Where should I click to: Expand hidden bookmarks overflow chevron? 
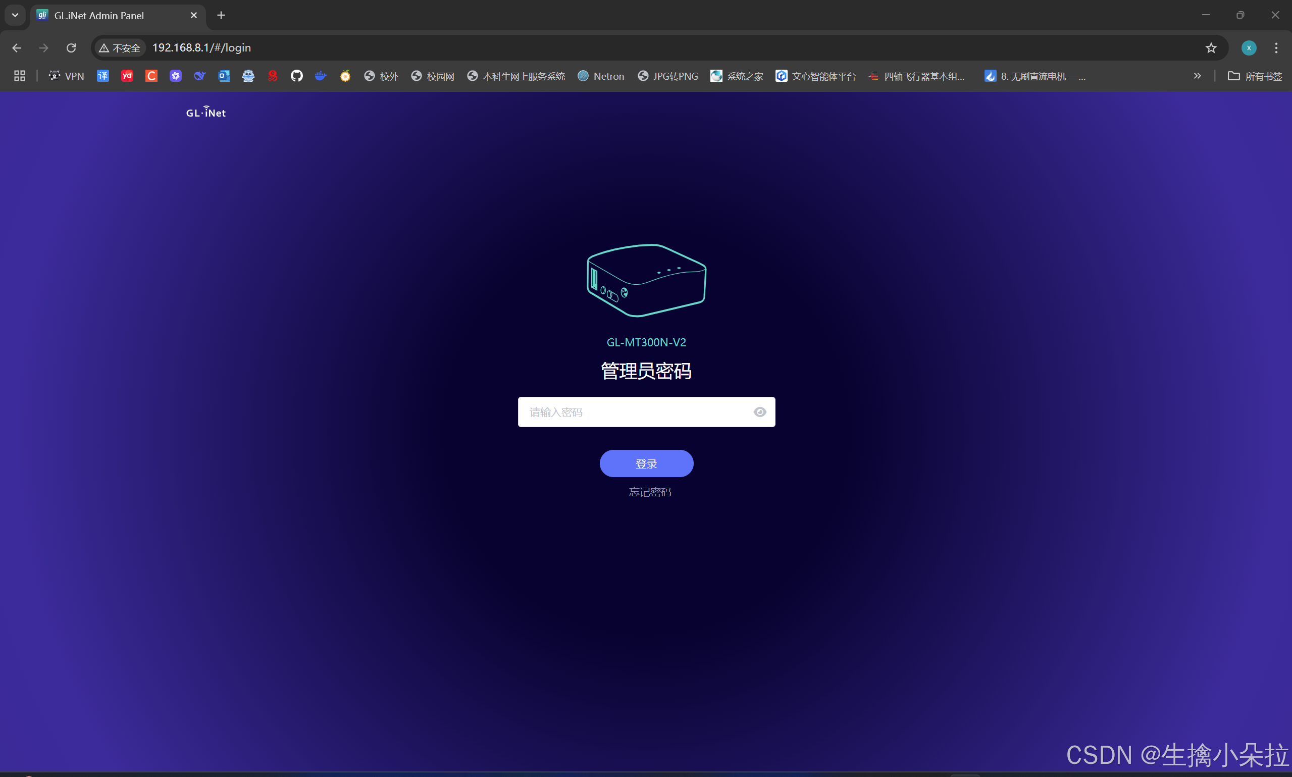pyautogui.click(x=1197, y=76)
